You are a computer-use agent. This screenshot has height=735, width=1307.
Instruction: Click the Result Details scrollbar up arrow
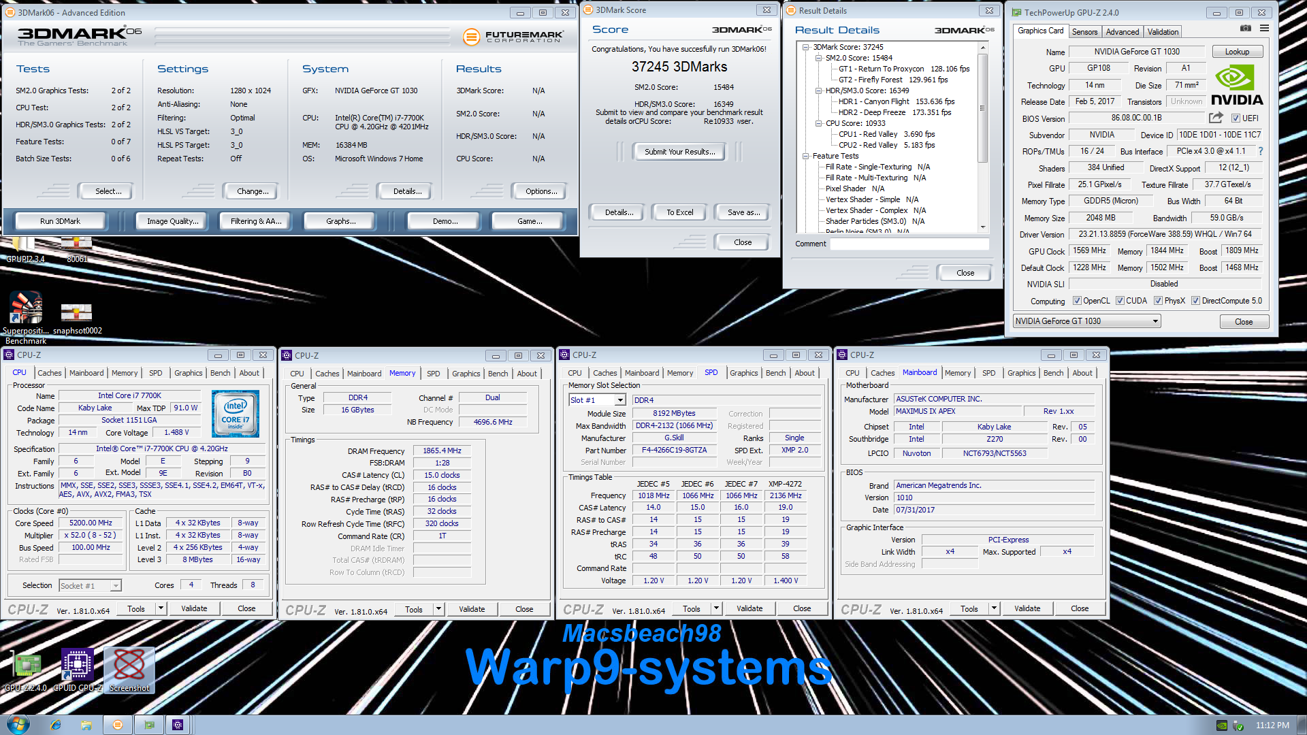click(982, 47)
